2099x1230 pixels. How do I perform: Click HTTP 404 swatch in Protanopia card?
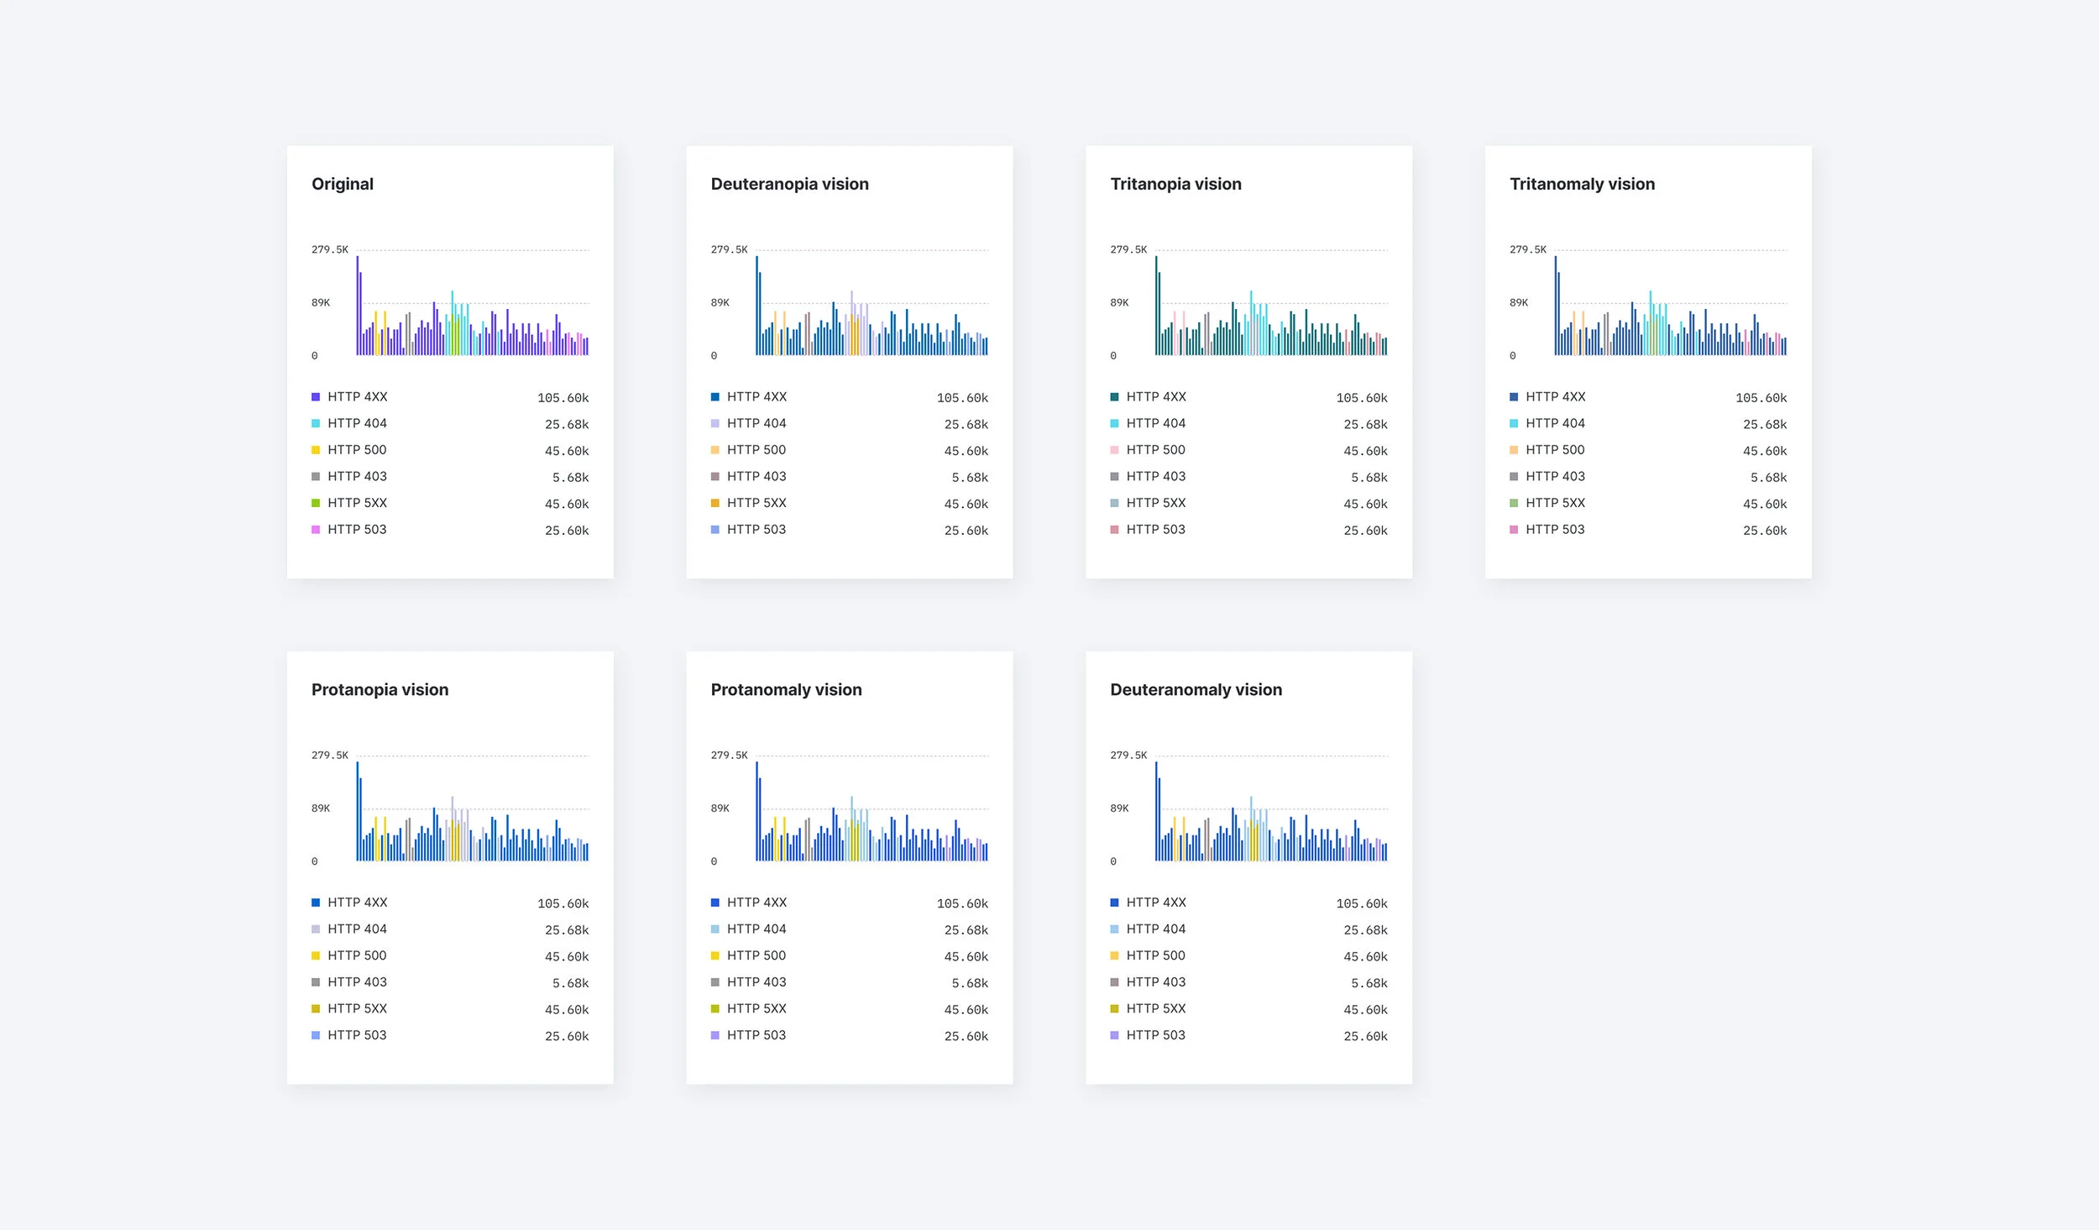tap(316, 929)
